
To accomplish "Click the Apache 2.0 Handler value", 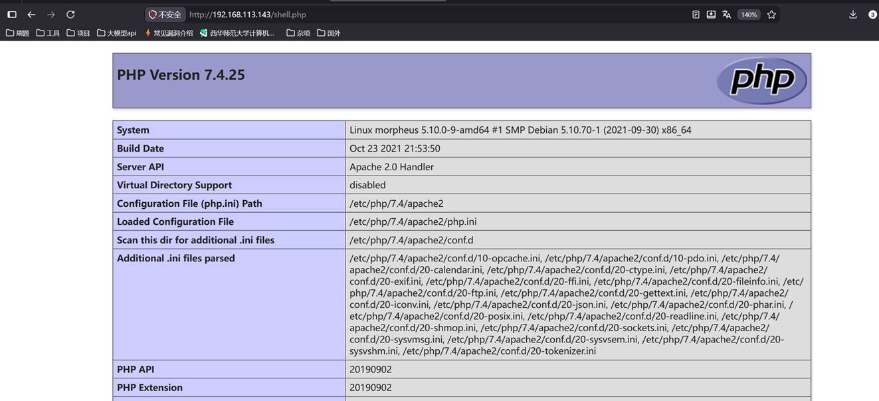I will point(391,167).
